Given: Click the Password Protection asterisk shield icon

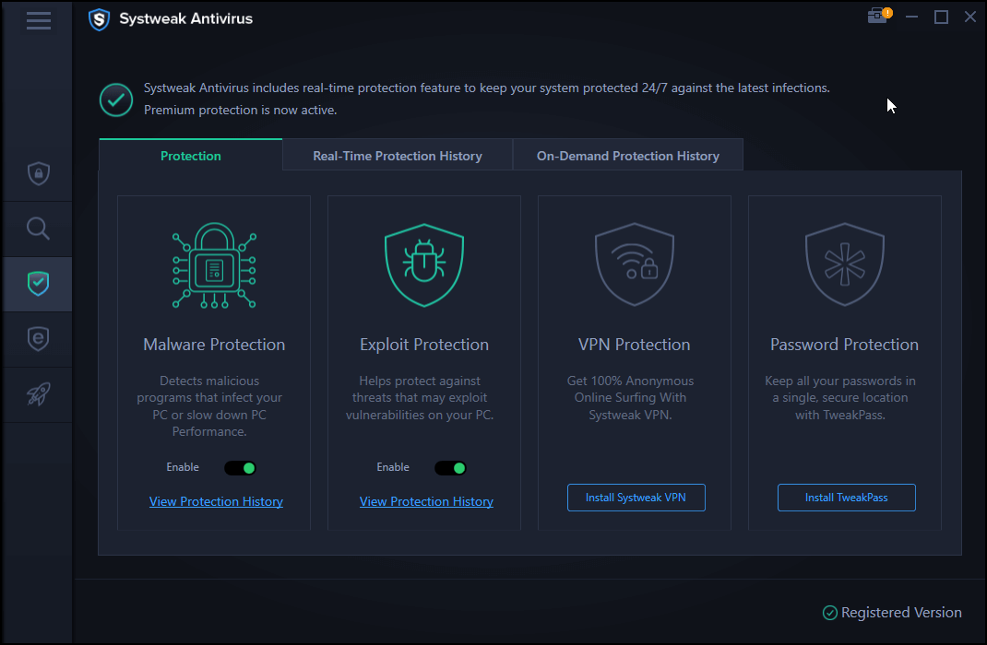Looking at the screenshot, I should [845, 264].
